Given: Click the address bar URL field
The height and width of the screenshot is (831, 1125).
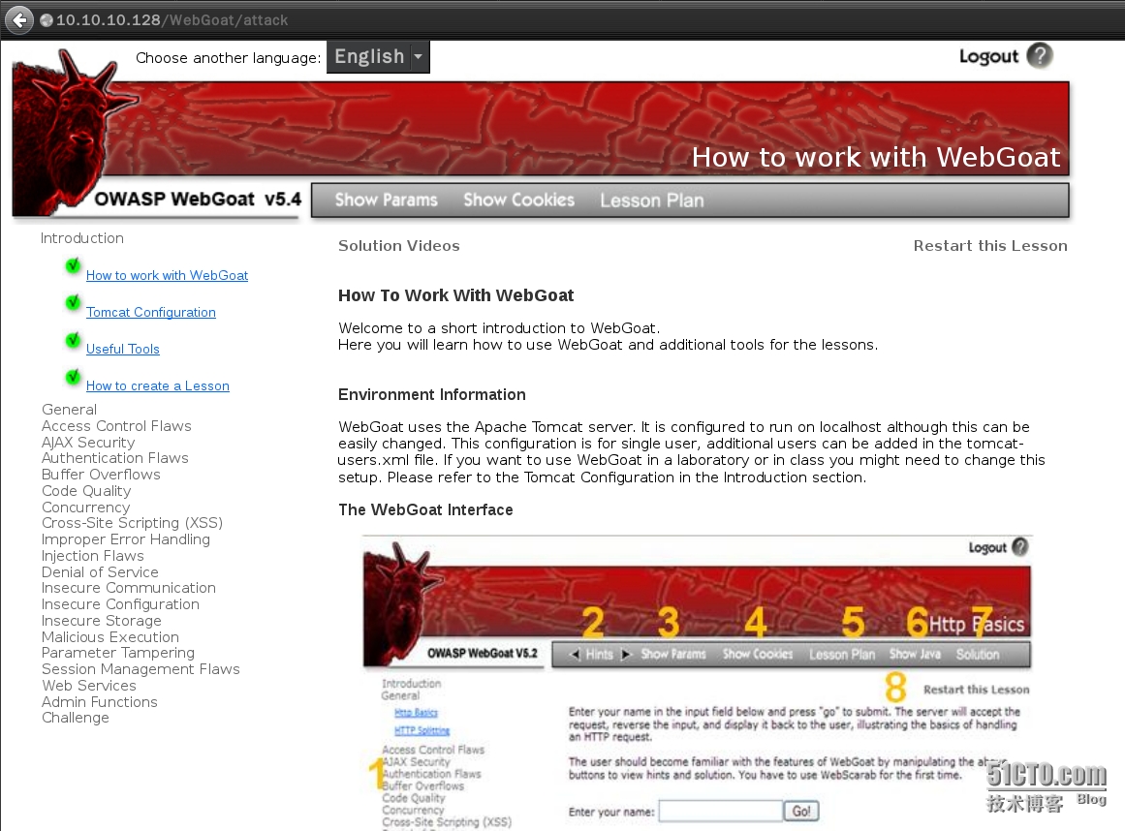Looking at the screenshot, I should pos(172,20).
